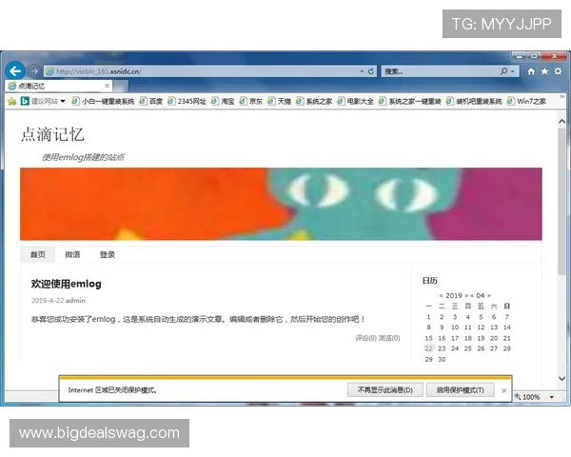
Task: Expand favorites bar overflow chevron
Action: click(561, 96)
